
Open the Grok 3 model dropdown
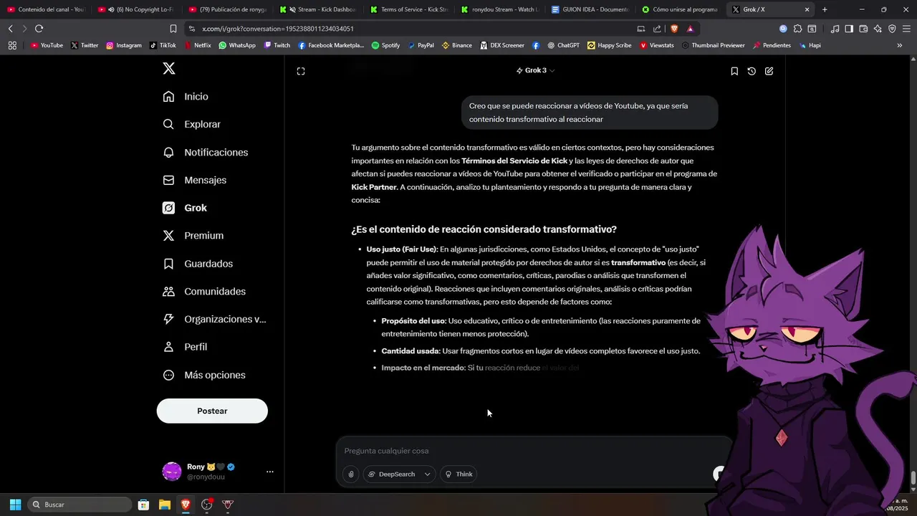[535, 70]
